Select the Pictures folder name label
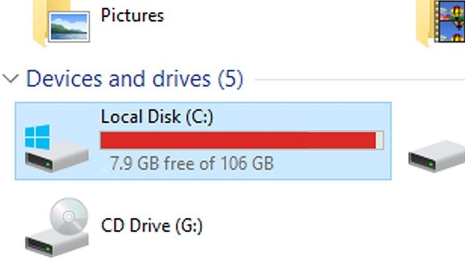 132,15
